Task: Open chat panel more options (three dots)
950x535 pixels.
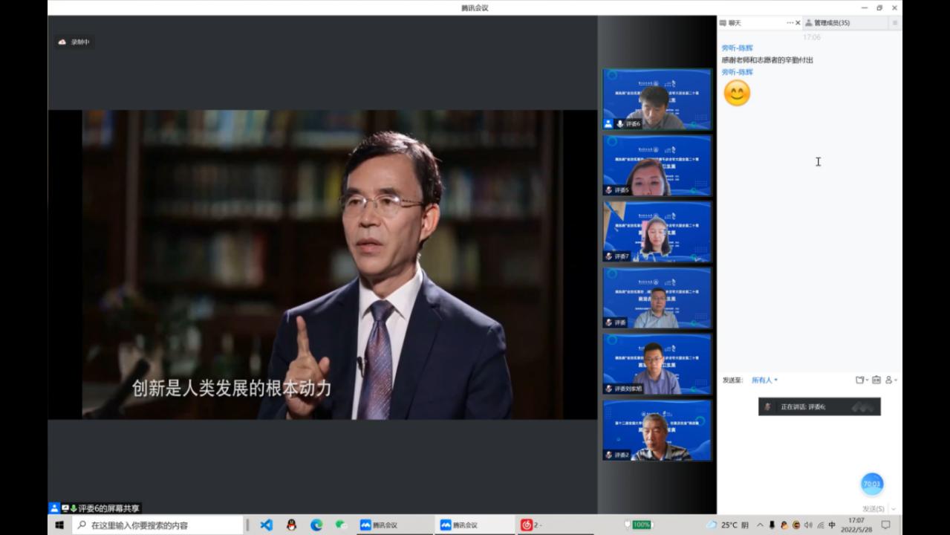Action: pos(790,23)
